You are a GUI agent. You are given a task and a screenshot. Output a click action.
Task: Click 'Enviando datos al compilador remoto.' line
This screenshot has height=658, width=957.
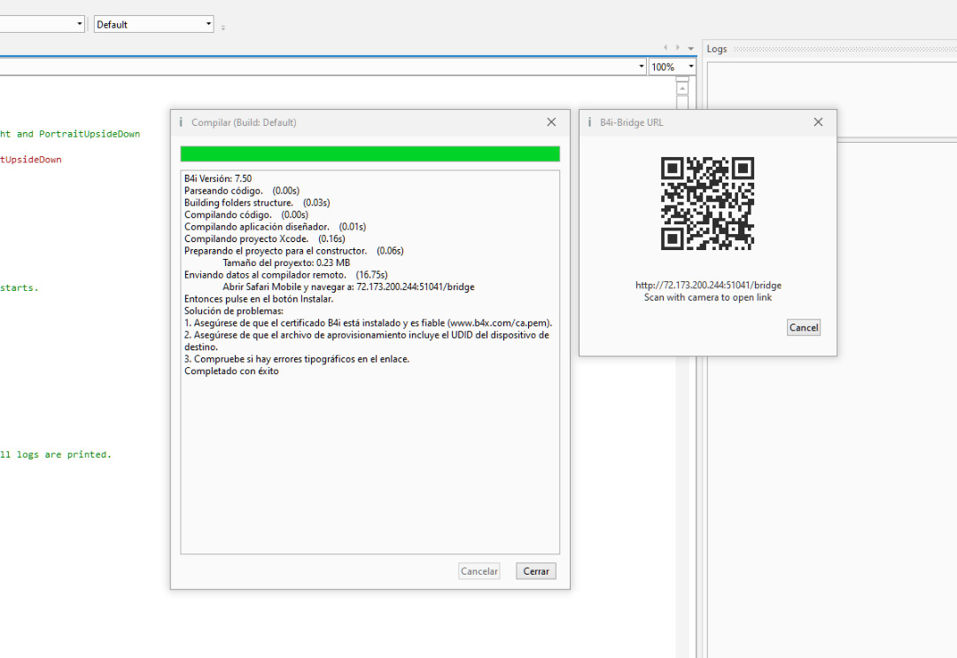pyautogui.click(x=285, y=275)
